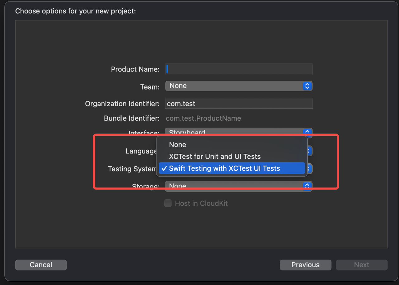Click the Language popup arrows icon
The width and height of the screenshot is (399, 285).
pos(310,151)
